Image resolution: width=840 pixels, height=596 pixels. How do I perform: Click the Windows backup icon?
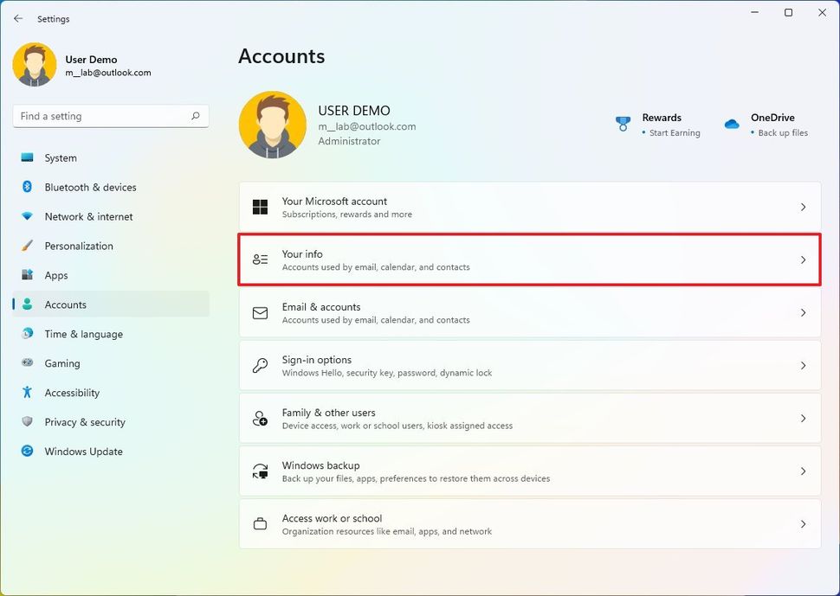260,471
